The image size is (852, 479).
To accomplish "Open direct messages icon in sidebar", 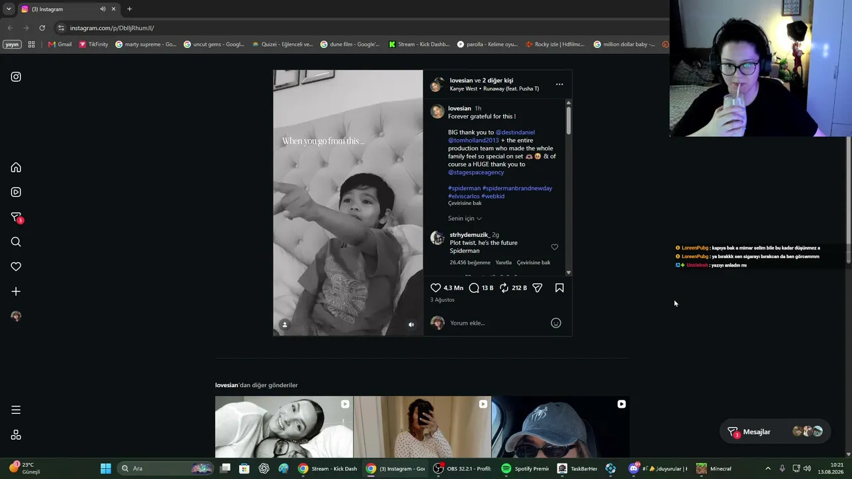I will coord(16,218).
